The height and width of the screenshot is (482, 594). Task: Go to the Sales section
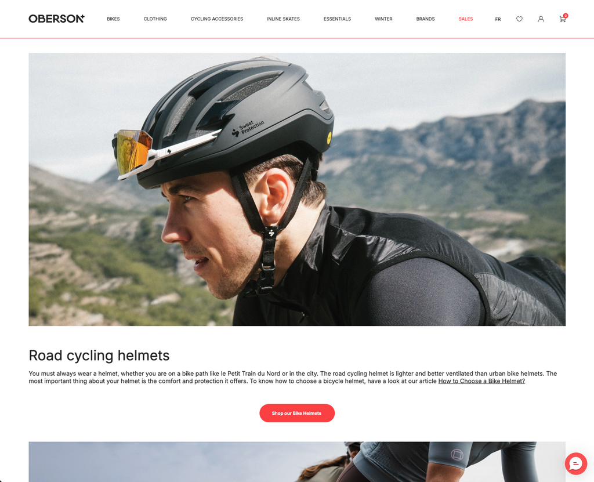pyautogui.click(x=466, y=19)
